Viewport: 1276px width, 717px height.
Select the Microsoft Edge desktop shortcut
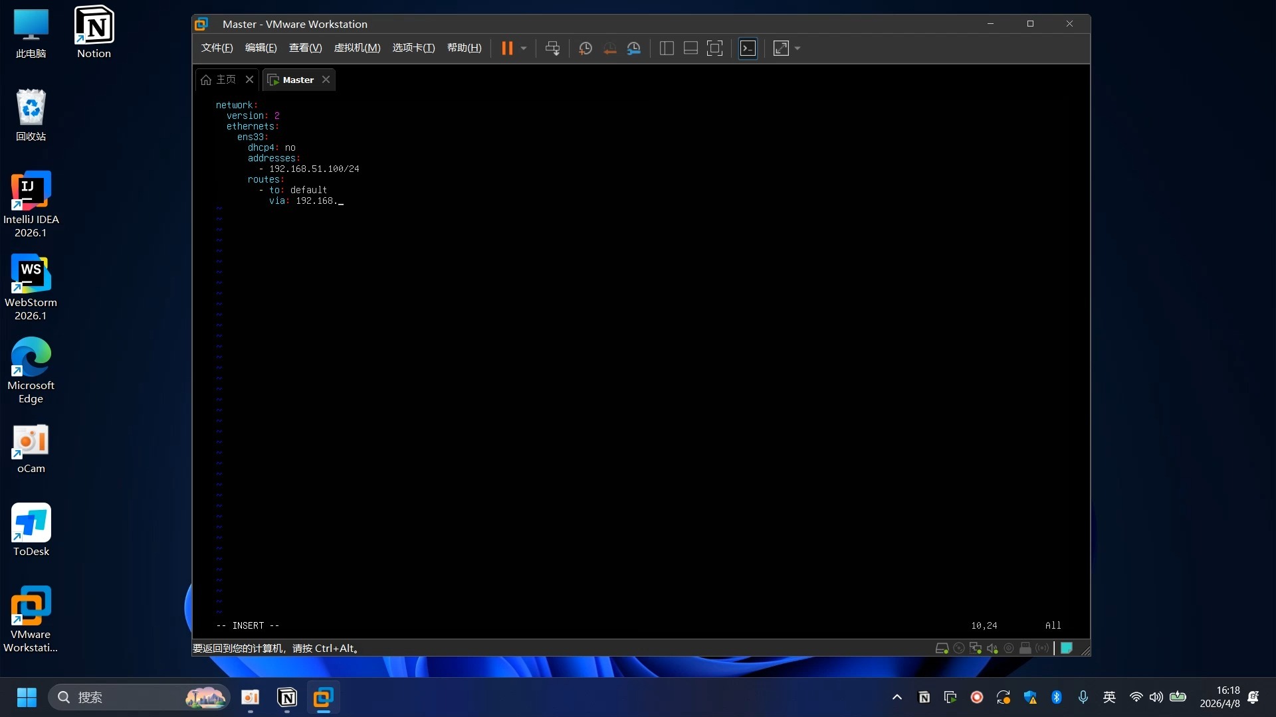pos(31,371)
